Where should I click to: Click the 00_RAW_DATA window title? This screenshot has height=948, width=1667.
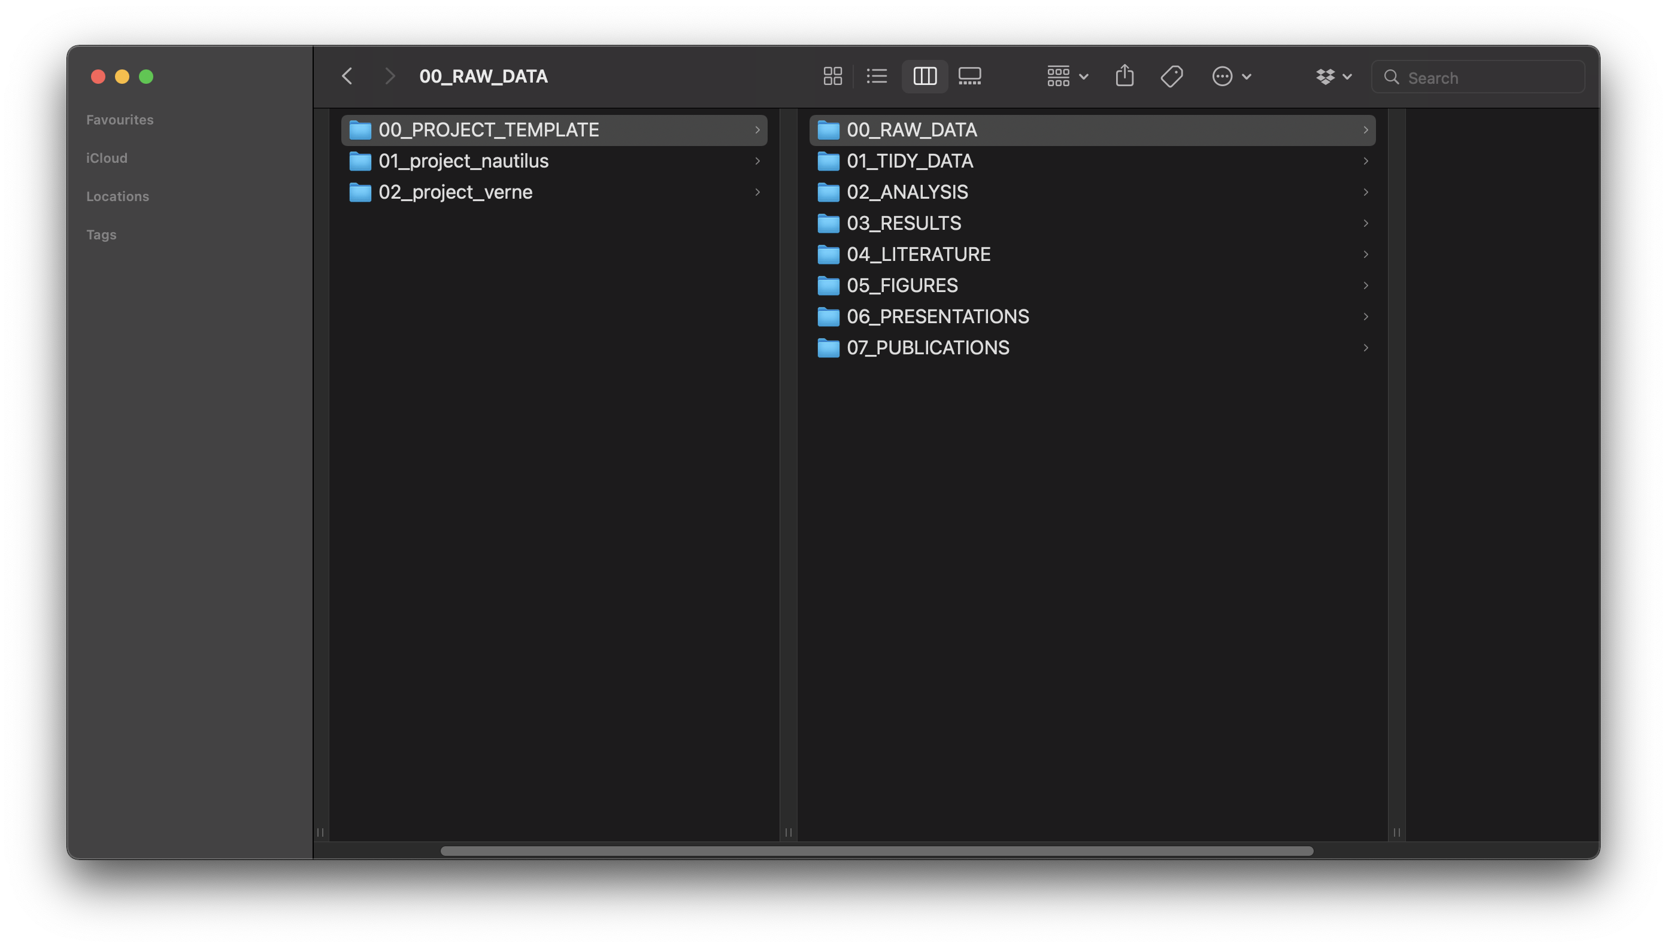tap(483, 77)
